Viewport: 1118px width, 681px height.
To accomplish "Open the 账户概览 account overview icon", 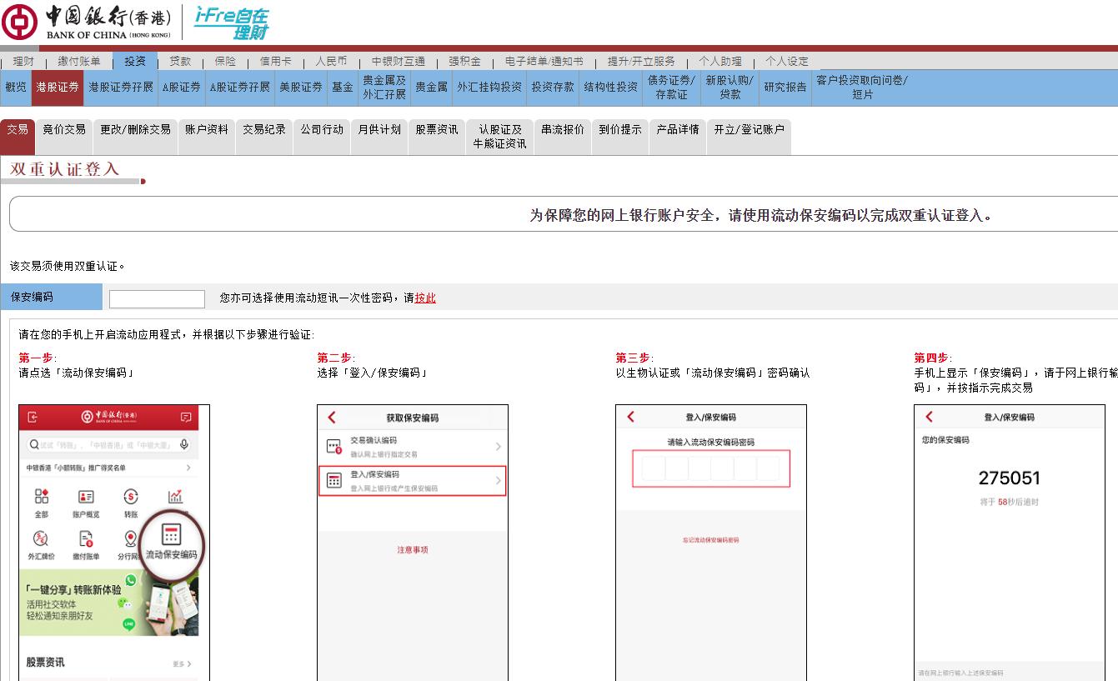I will (x=87, y=496).
